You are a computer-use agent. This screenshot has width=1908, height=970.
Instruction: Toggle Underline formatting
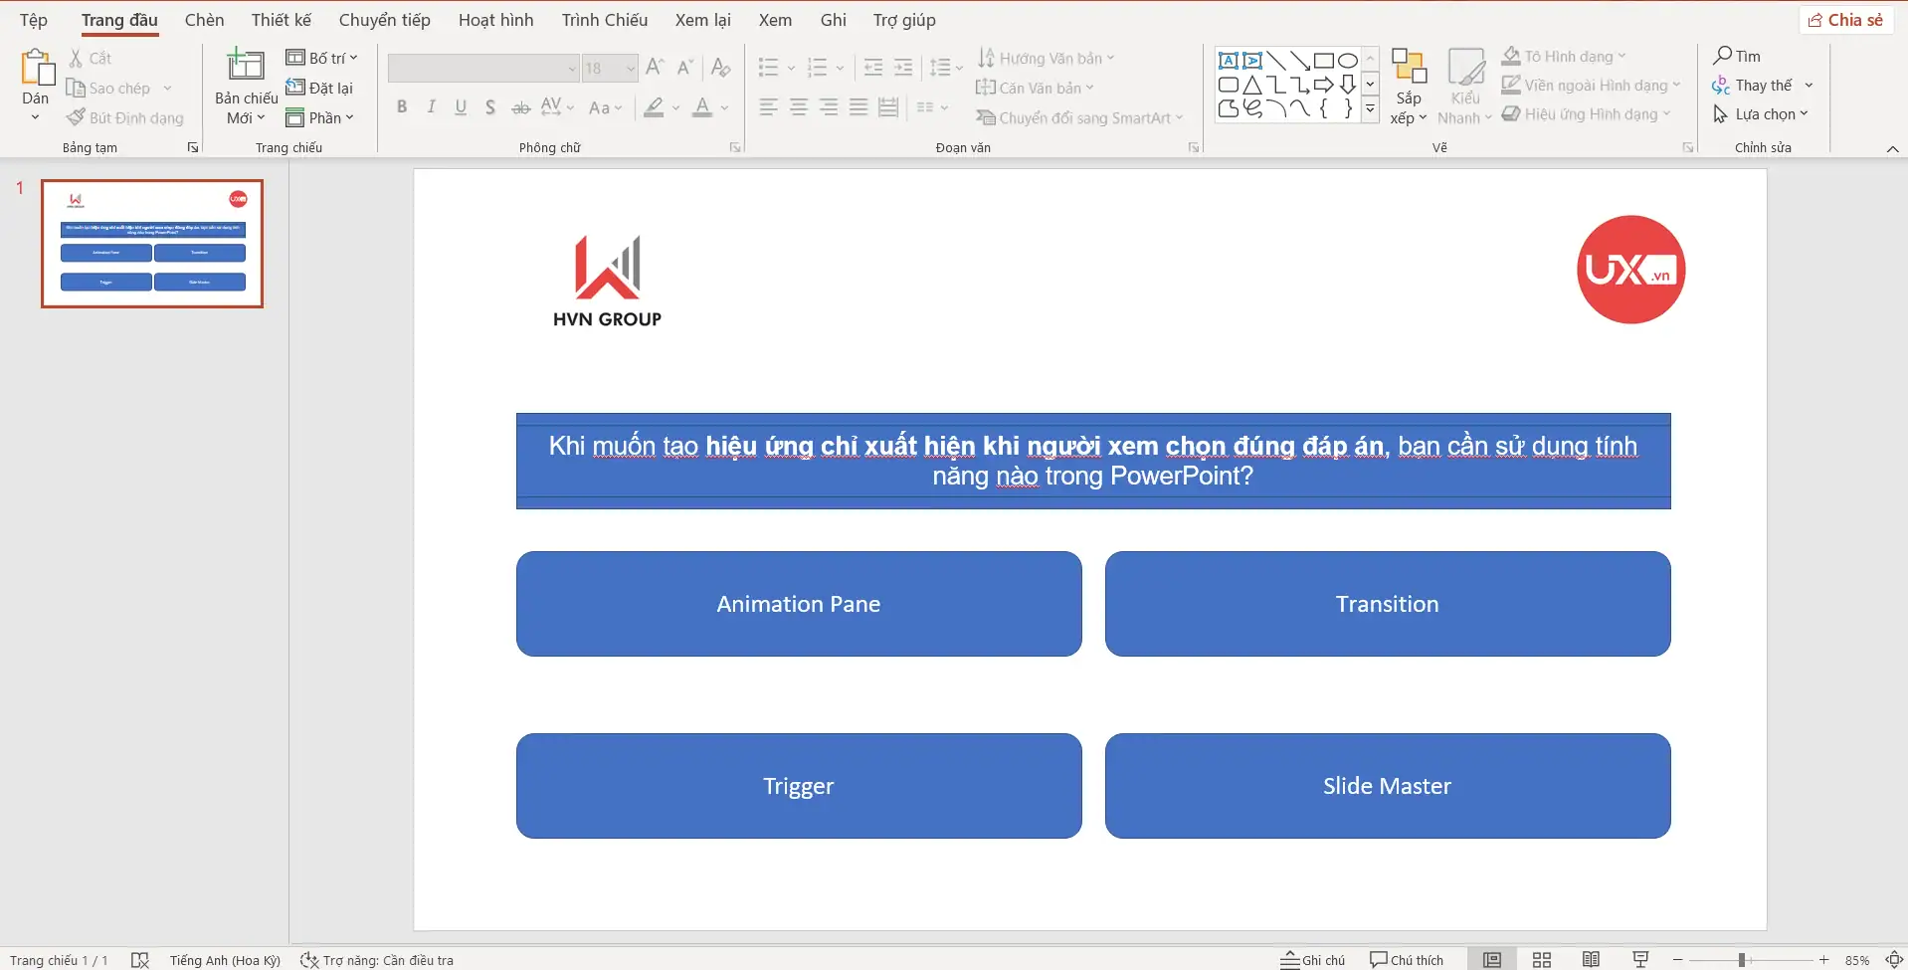click(x=461, y=107)
